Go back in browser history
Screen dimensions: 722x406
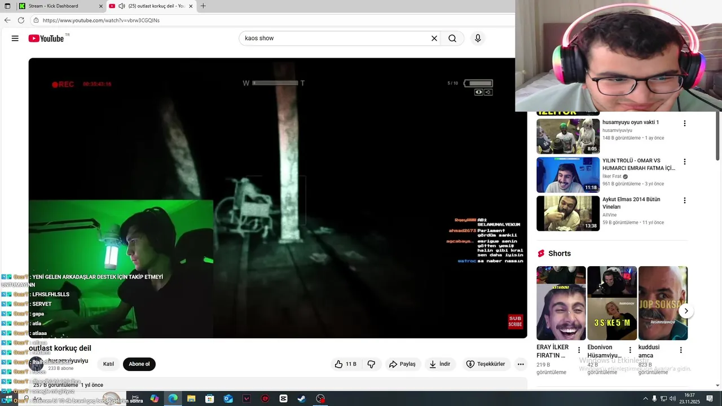coord(7,20)
